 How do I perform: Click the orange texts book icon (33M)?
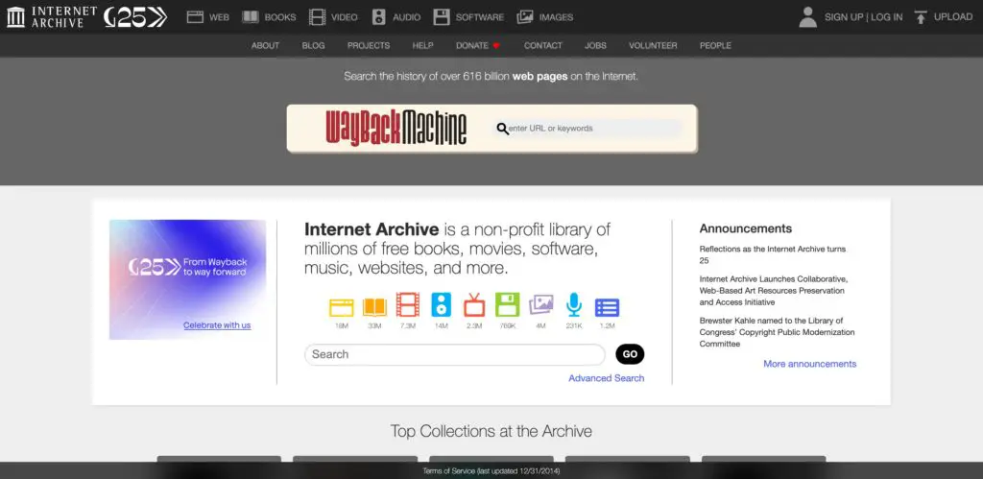pyautogui.click(x=375, y=307)
